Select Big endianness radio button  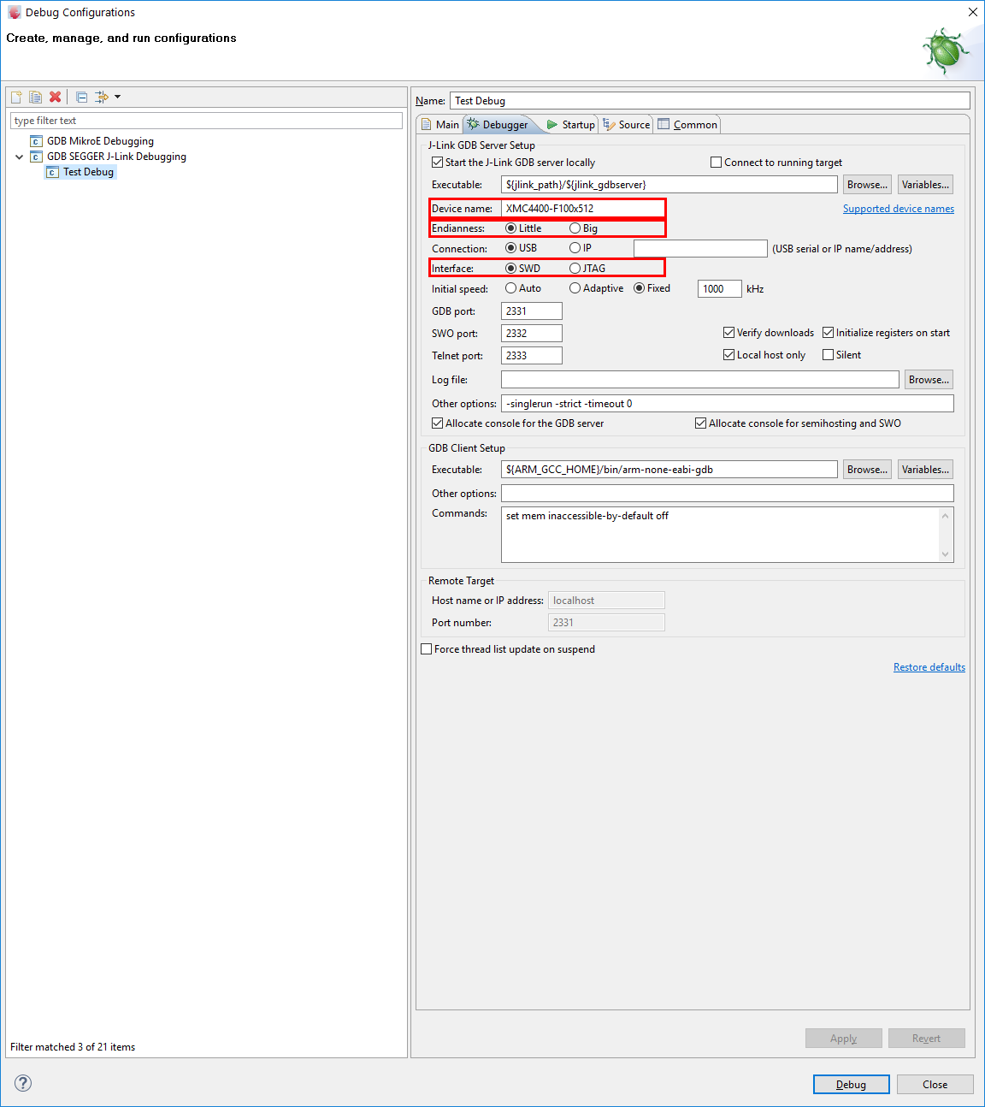(x=575, y=228)
